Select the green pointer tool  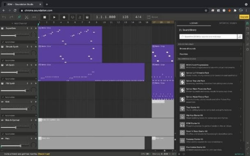pyautogui.click(x=19, y=17)
